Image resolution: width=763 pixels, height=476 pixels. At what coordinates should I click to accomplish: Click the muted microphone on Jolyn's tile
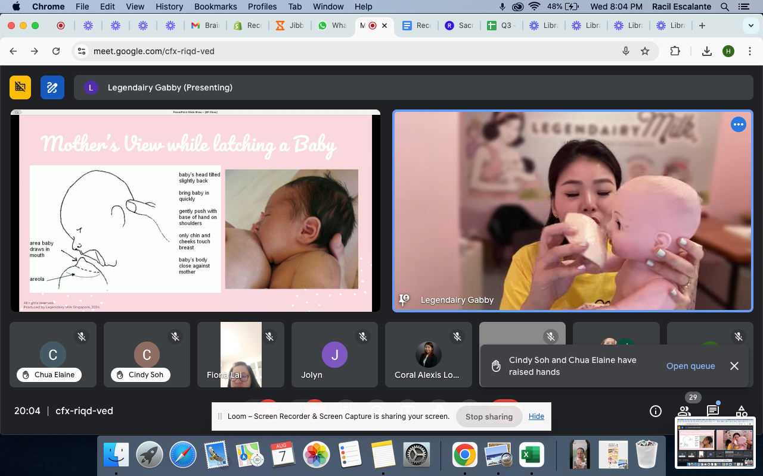pyautogui.click(x=363, y=337)
